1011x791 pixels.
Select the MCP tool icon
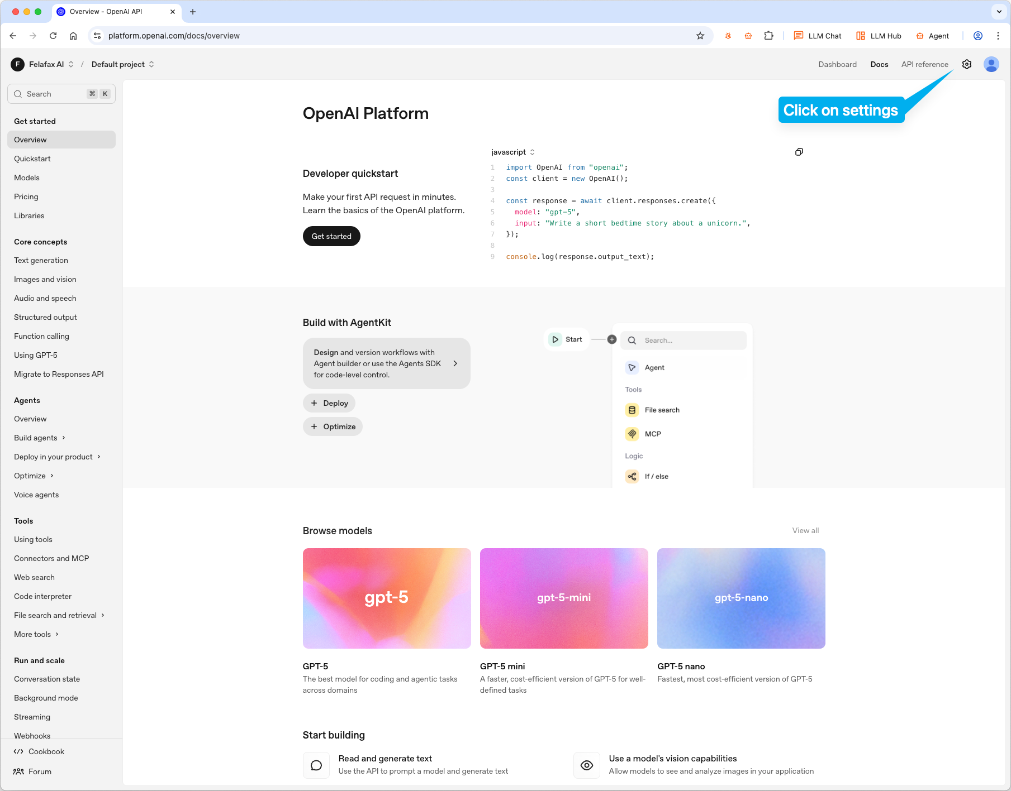click(632, 434)
